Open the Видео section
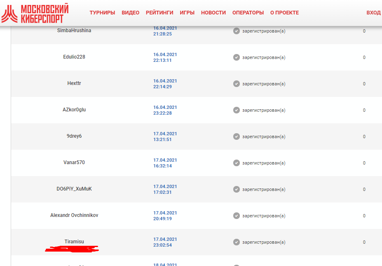 point(130,13)
